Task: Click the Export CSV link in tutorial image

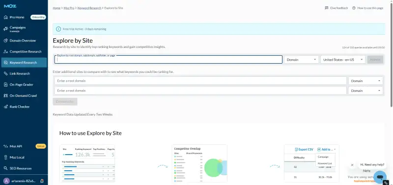Action: (304, 150)
